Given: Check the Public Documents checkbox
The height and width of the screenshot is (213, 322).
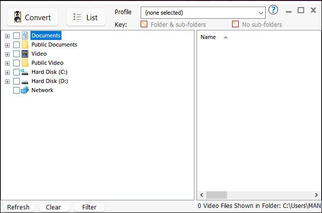Looking at the screenshot, I should point(16,45).
